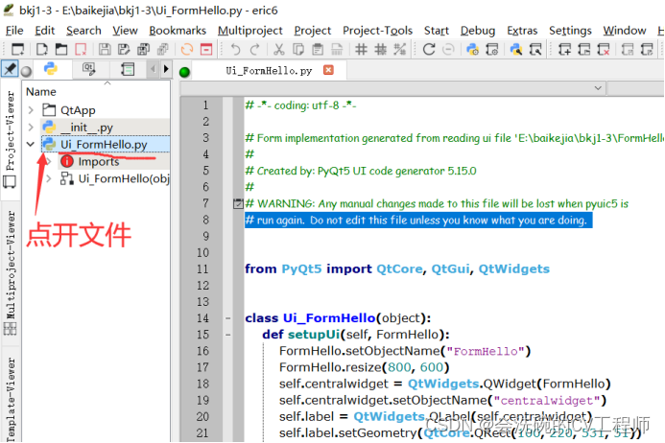Open the Extras menu

pyautogui.click(x=522, y=31)
